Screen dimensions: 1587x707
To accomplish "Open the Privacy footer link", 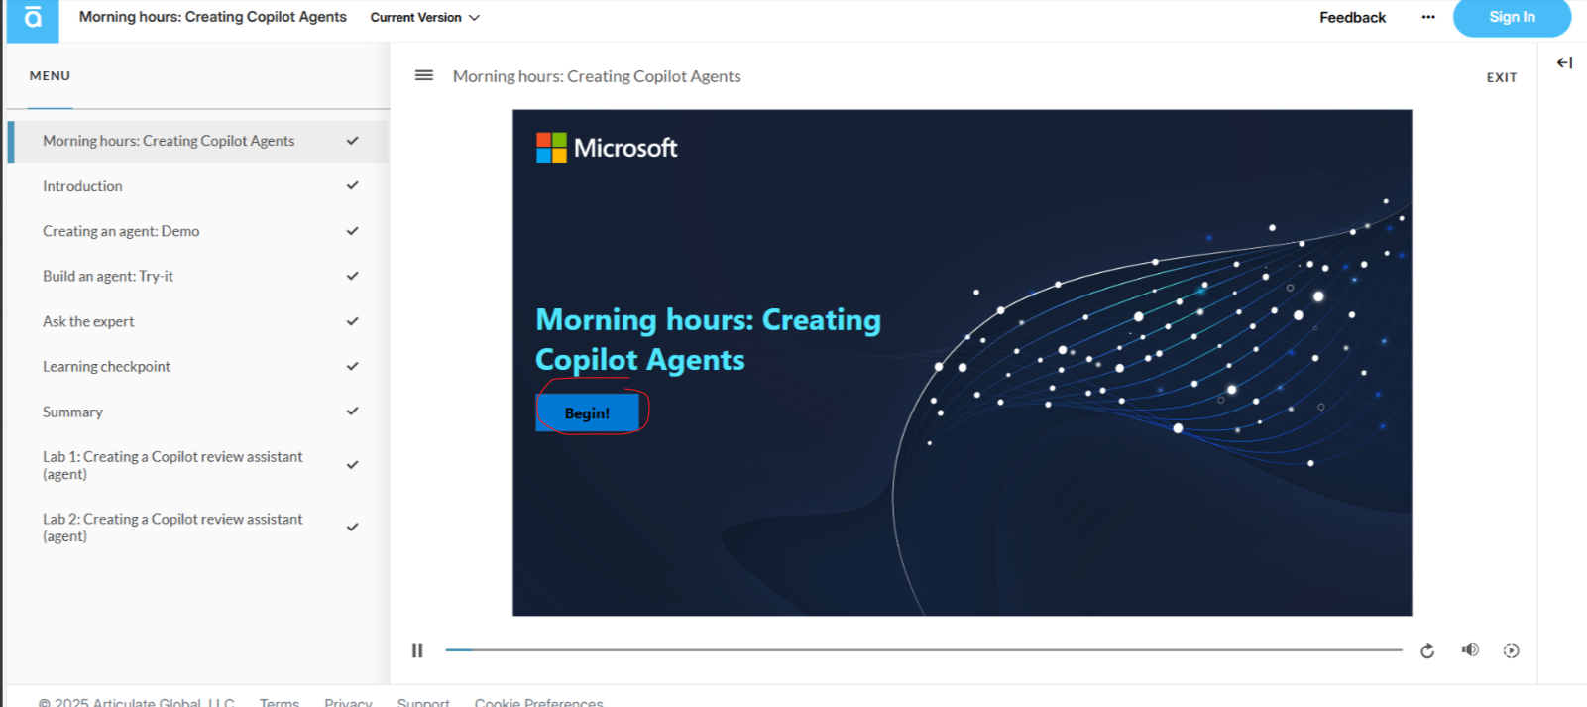I will pyautogui.click(x=348, y=702).
